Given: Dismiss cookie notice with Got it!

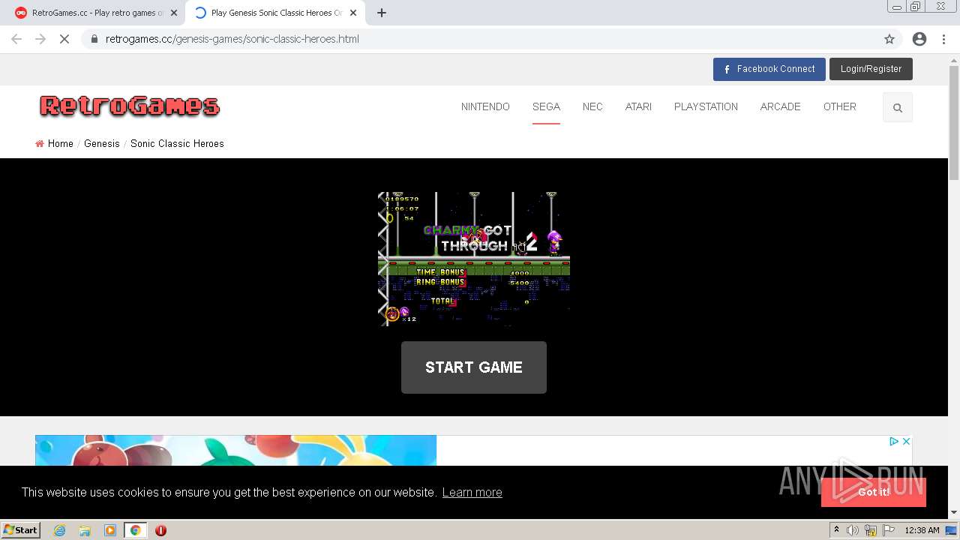Looking at the screenshot, I should pyautogui.click(x=874, y=492).
